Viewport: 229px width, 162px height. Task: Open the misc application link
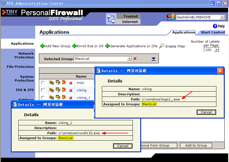[x=80, y=83]
